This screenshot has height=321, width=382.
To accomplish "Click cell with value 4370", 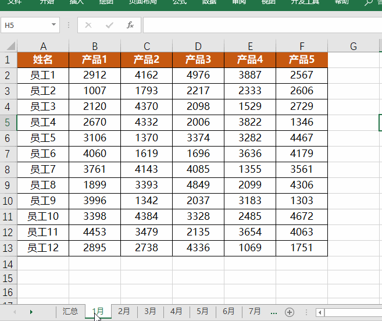I will click(147, 107).
